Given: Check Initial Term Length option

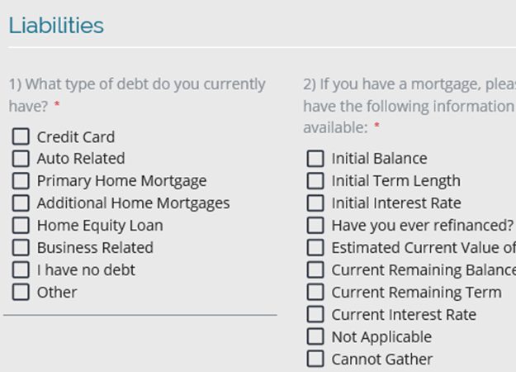Looking at the screenshot, I should tap(315, 181).
